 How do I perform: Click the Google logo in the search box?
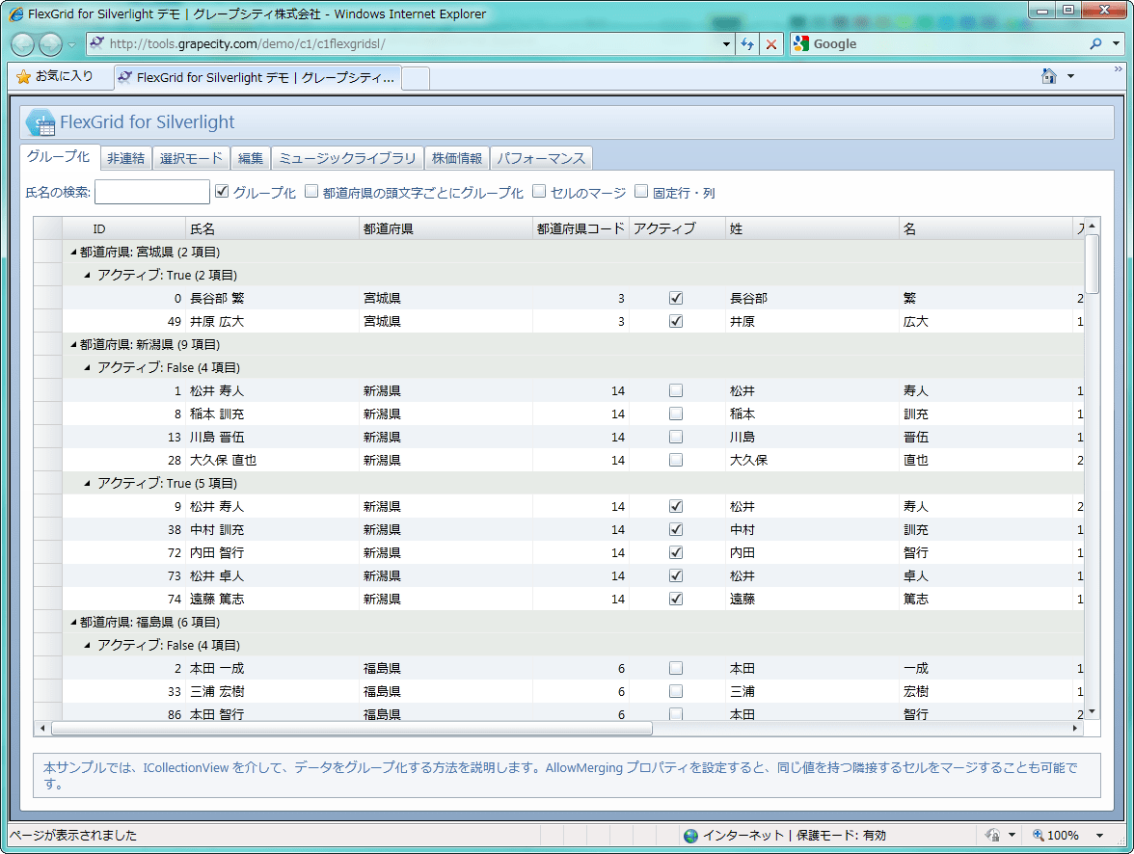pos(799,43)
